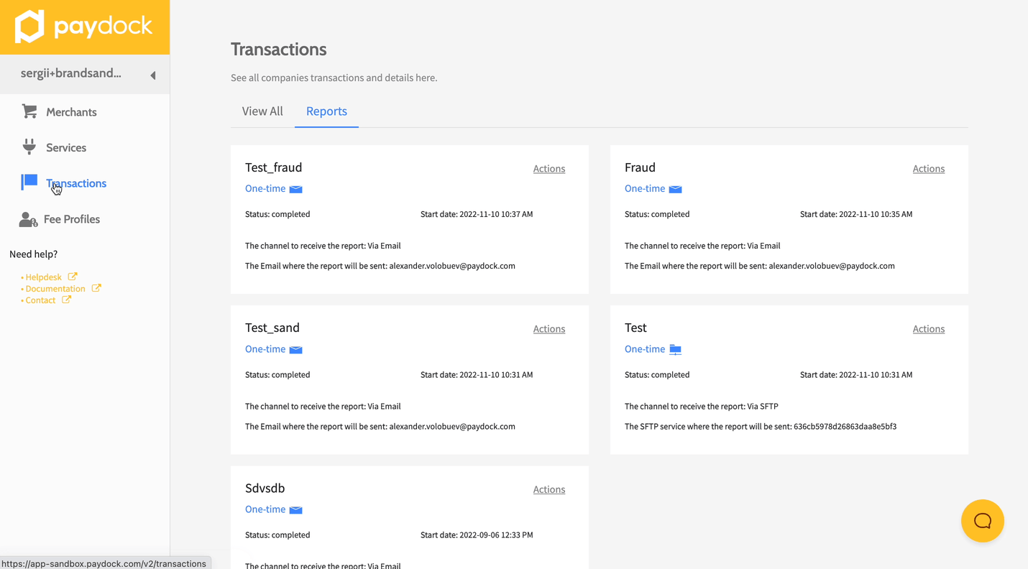Click Start date 2022-11-10 10:35 AM
Screen dimensions: 1028x569
coord(856,214)
